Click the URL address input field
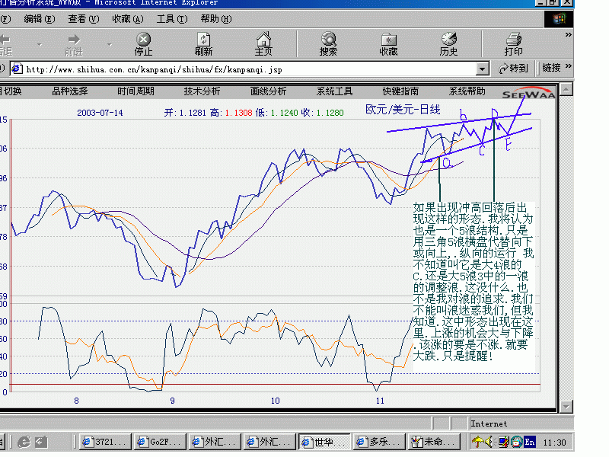 (x=249, y=69)
